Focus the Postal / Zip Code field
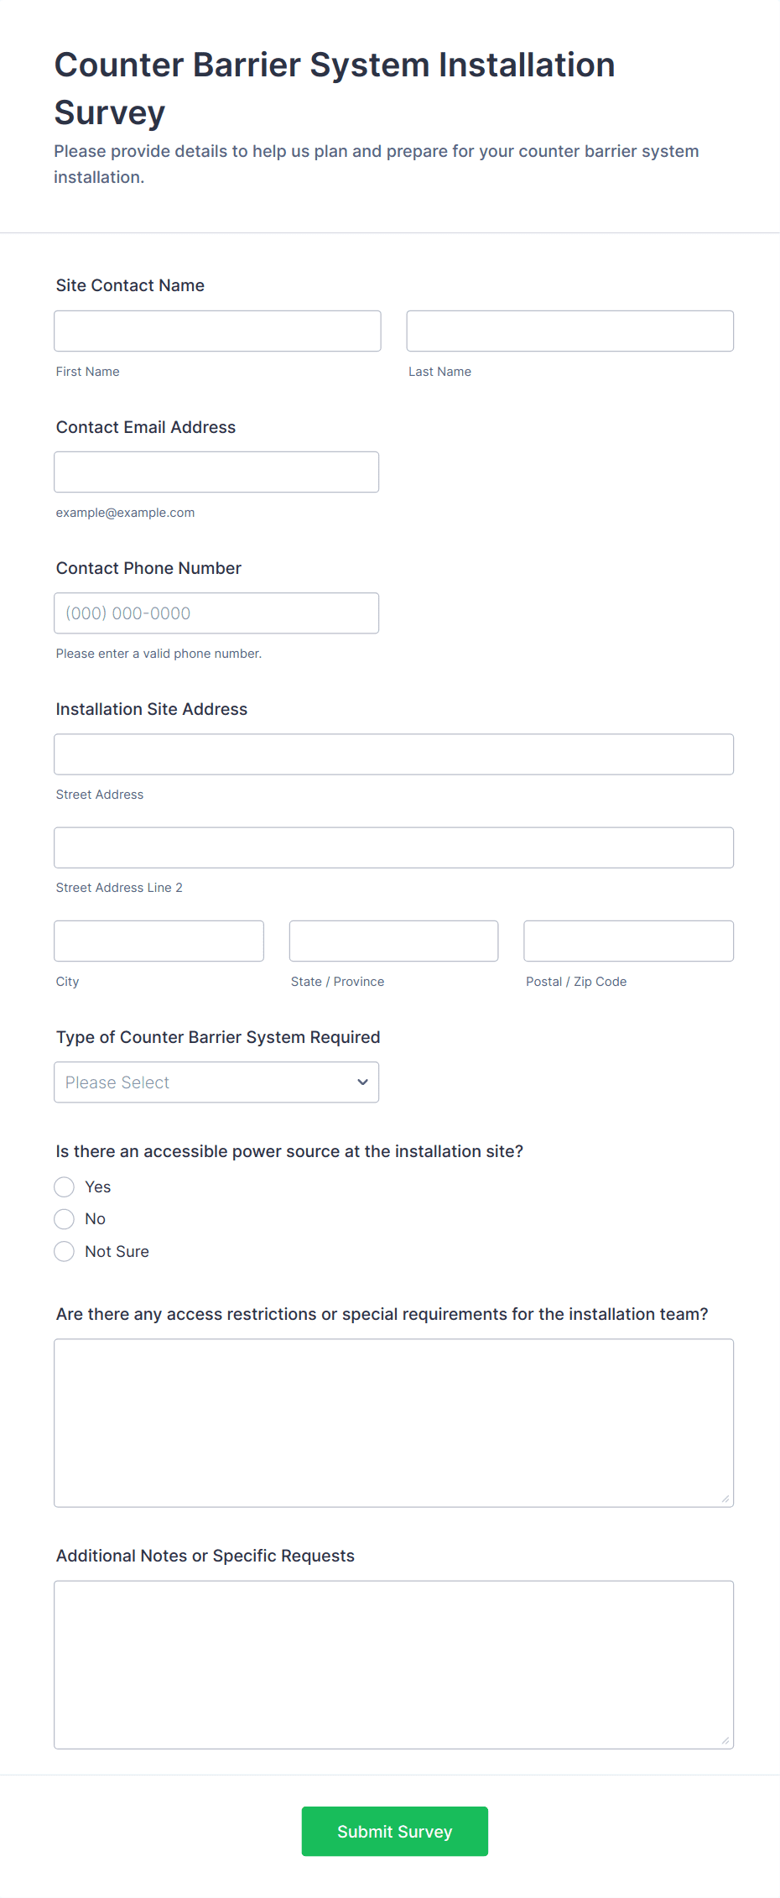 pyautogui.click(x=628, y=941)
